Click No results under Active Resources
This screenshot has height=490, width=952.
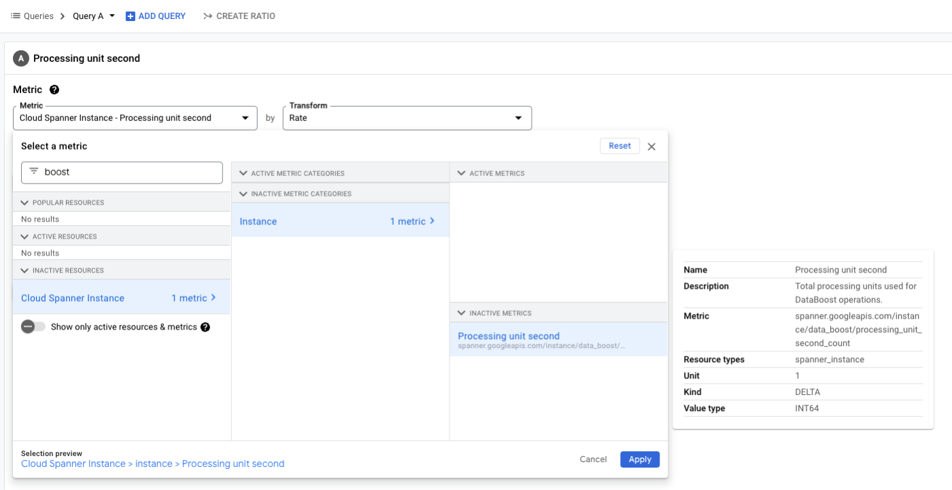coord(40,253)
